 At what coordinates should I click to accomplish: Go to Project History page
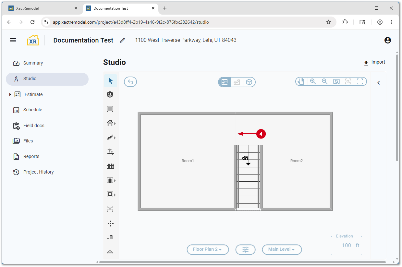click(x=38, y=172)
